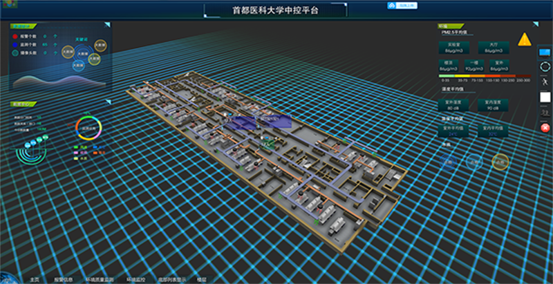The height and width of the screenshot is (284, 553).
Task: Click the PM2.5平均值 heading
Action: (454, 32)
